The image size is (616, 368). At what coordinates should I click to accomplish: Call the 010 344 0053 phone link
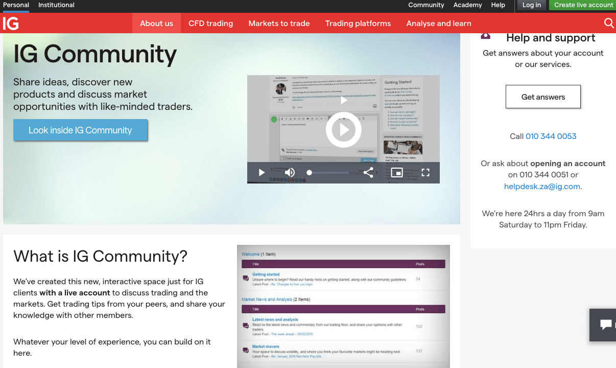(x=551, y=136)
